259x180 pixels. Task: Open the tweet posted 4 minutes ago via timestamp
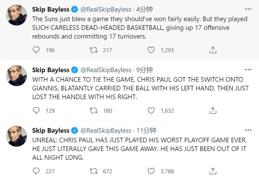point(143,9)
